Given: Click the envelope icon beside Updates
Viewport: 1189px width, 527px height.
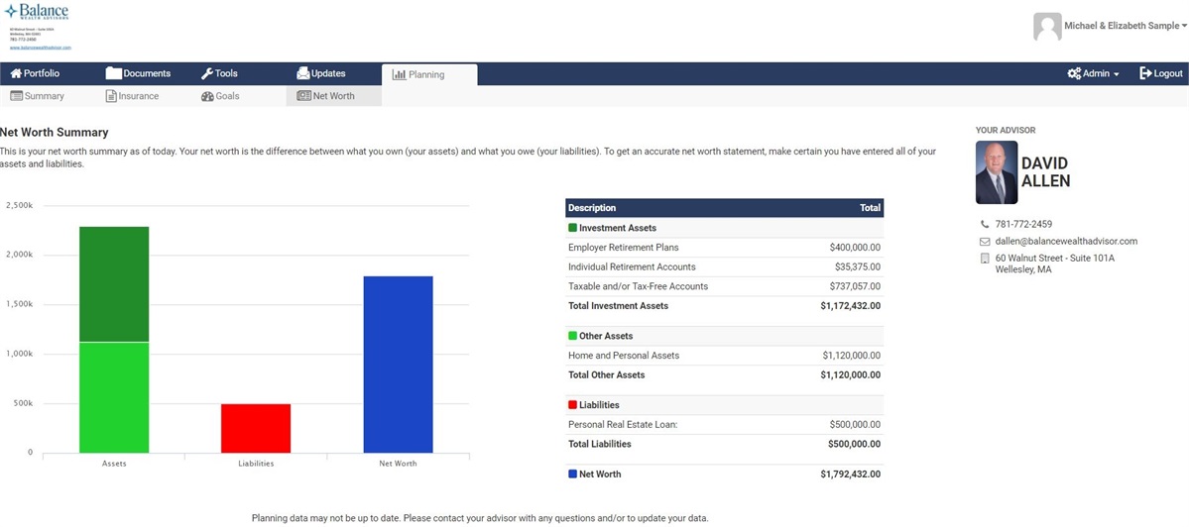Looking at the screenshot, I should coord(302,73).
